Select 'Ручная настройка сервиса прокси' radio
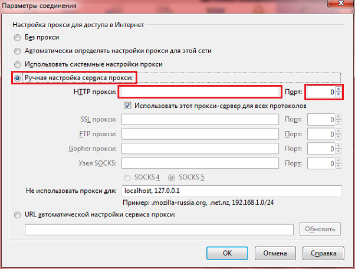Viewport: 355px width, 269px height. 17,78
